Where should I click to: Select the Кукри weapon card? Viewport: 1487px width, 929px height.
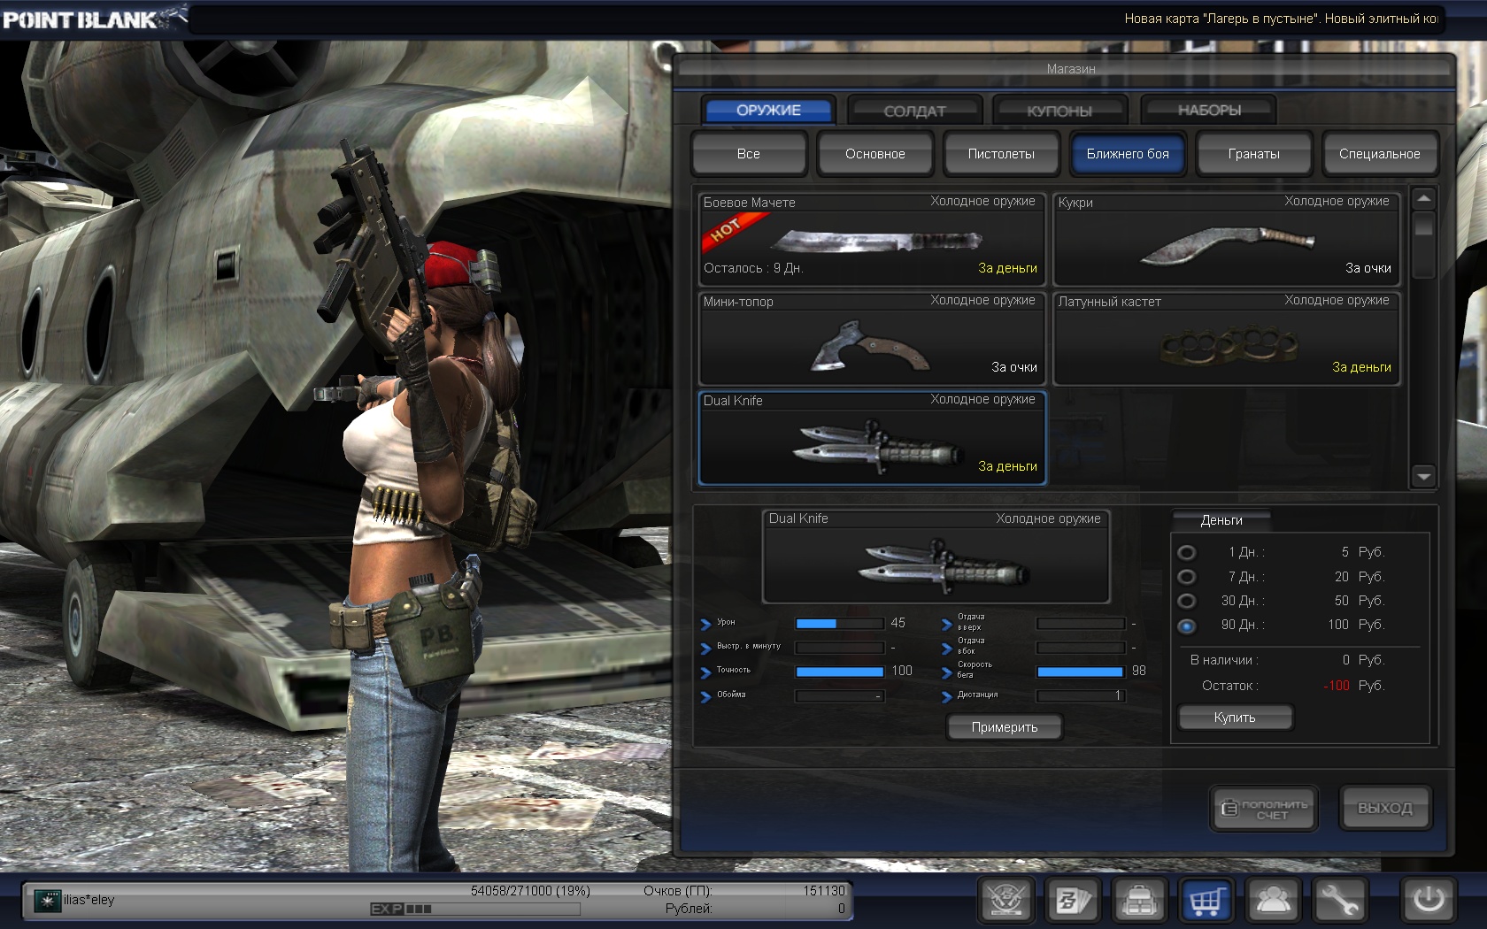pos(1226,239)
